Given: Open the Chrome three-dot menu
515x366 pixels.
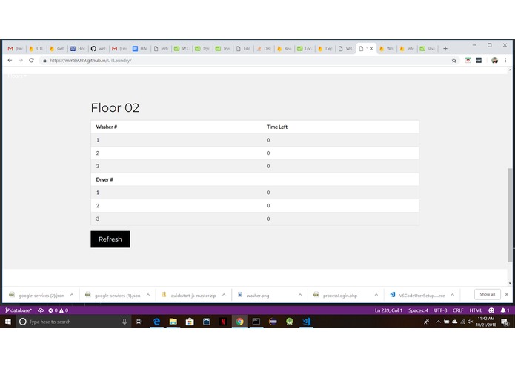Looking at the screenshot, I should pos(505,61).
